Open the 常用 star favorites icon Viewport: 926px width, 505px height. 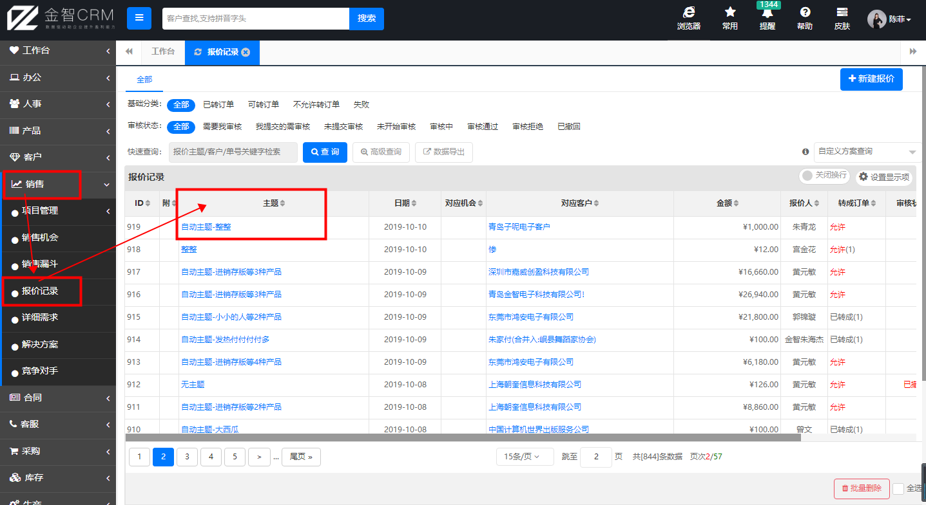pyautogui.click(x=730, y=19)
